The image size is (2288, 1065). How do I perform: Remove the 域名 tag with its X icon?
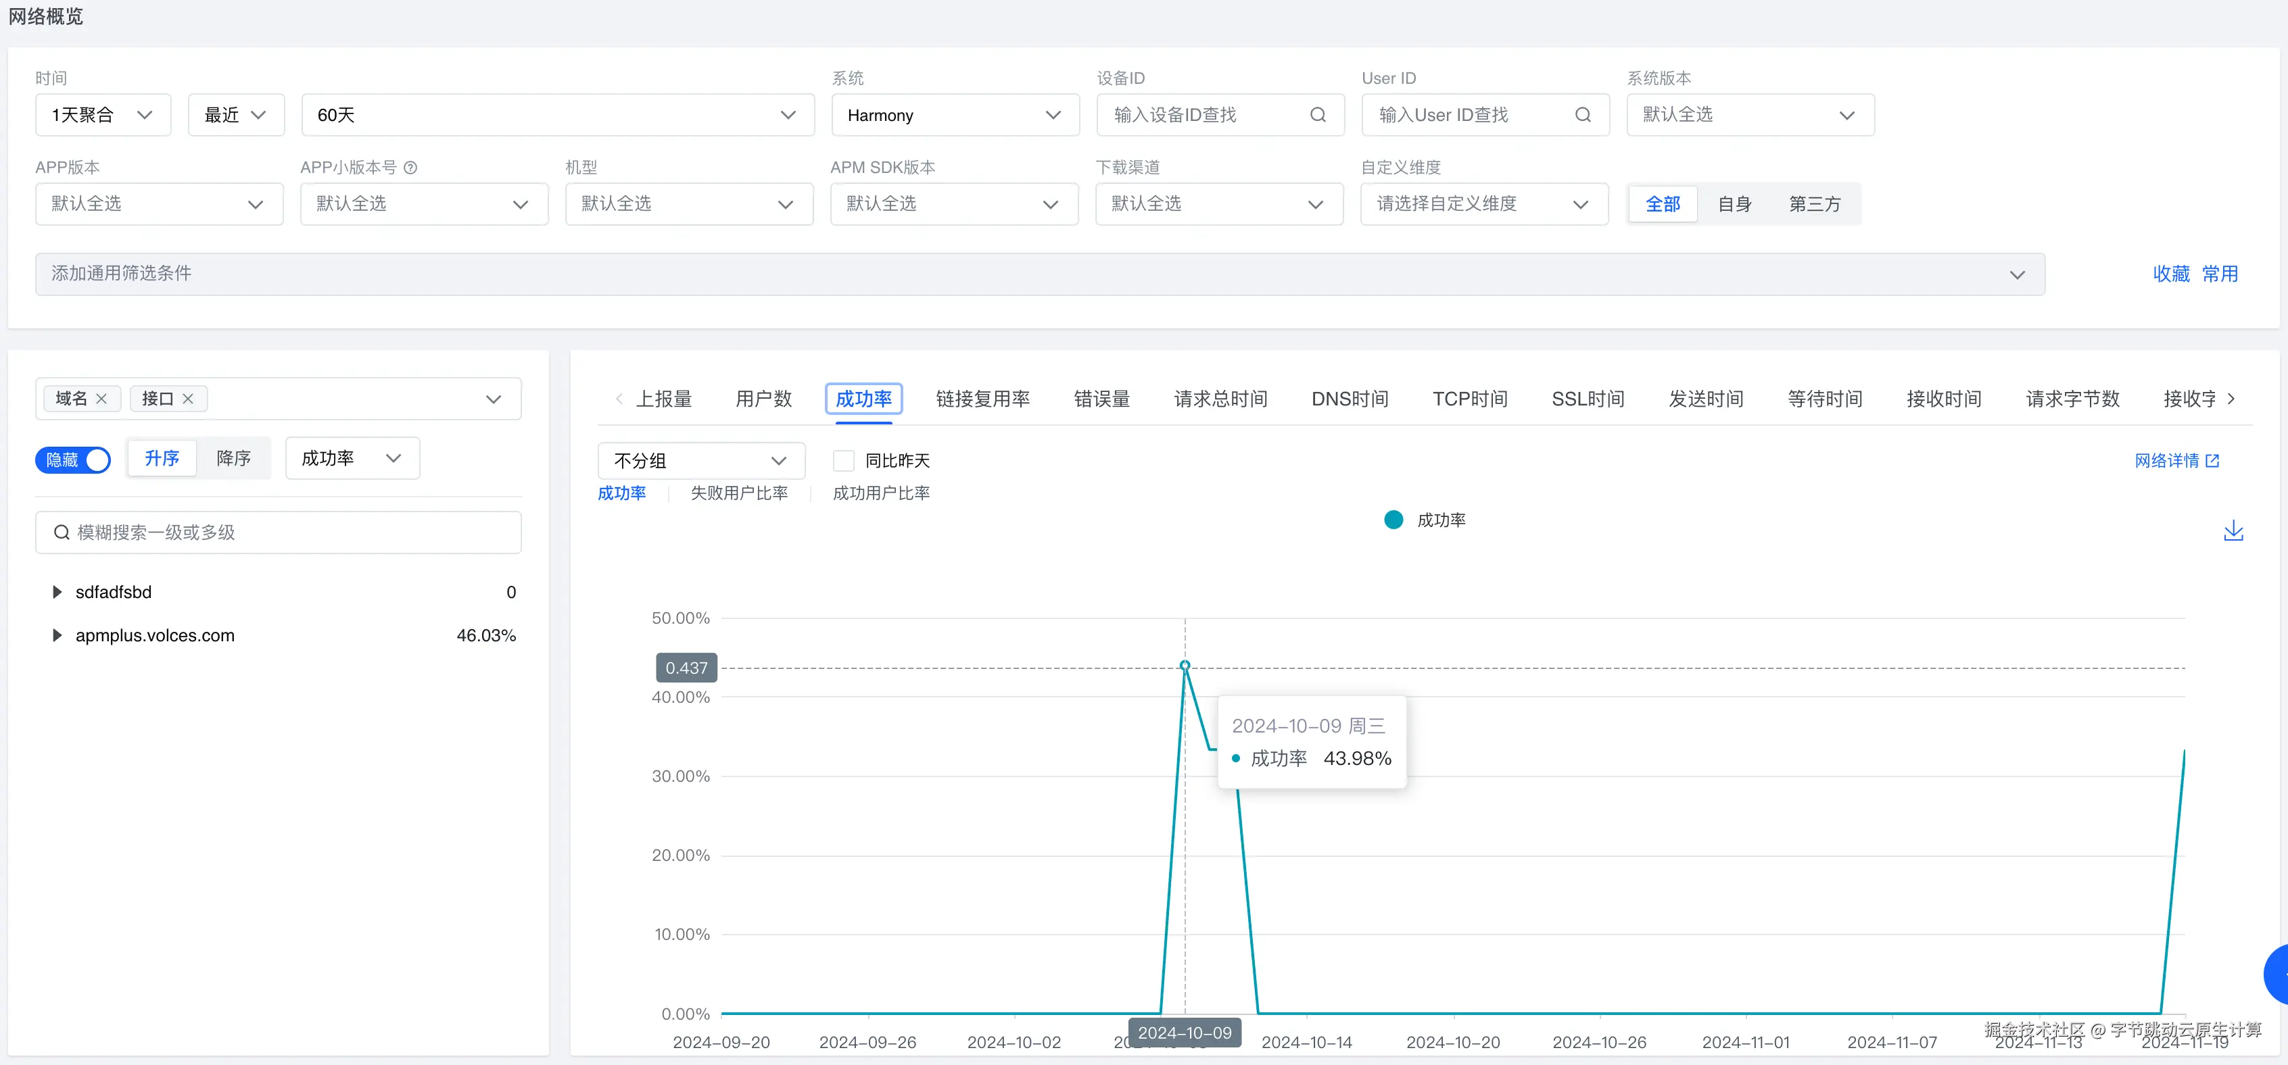pos(101,399)
